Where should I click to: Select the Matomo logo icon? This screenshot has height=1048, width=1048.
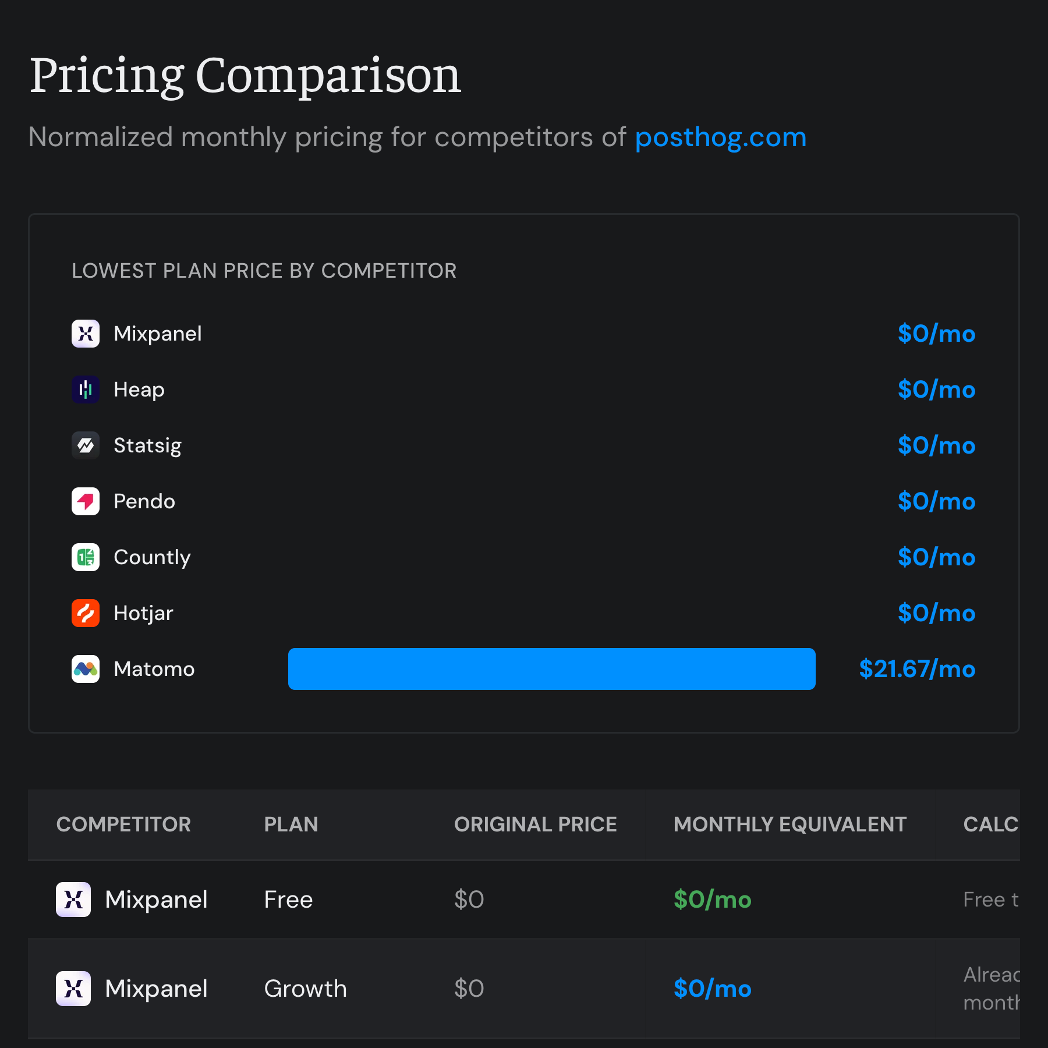point(85,669)
